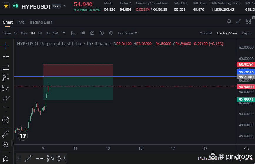Take a chart snapshot with camera icon
Screen dimensions: 255x164
point(92,33)
